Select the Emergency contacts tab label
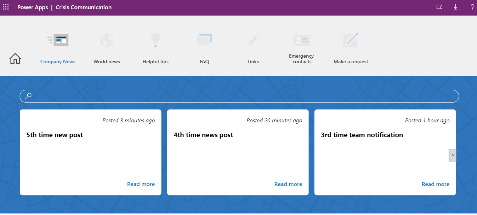Screen dimensions: 477x215 pyautogui.click(x=301, y=59)
